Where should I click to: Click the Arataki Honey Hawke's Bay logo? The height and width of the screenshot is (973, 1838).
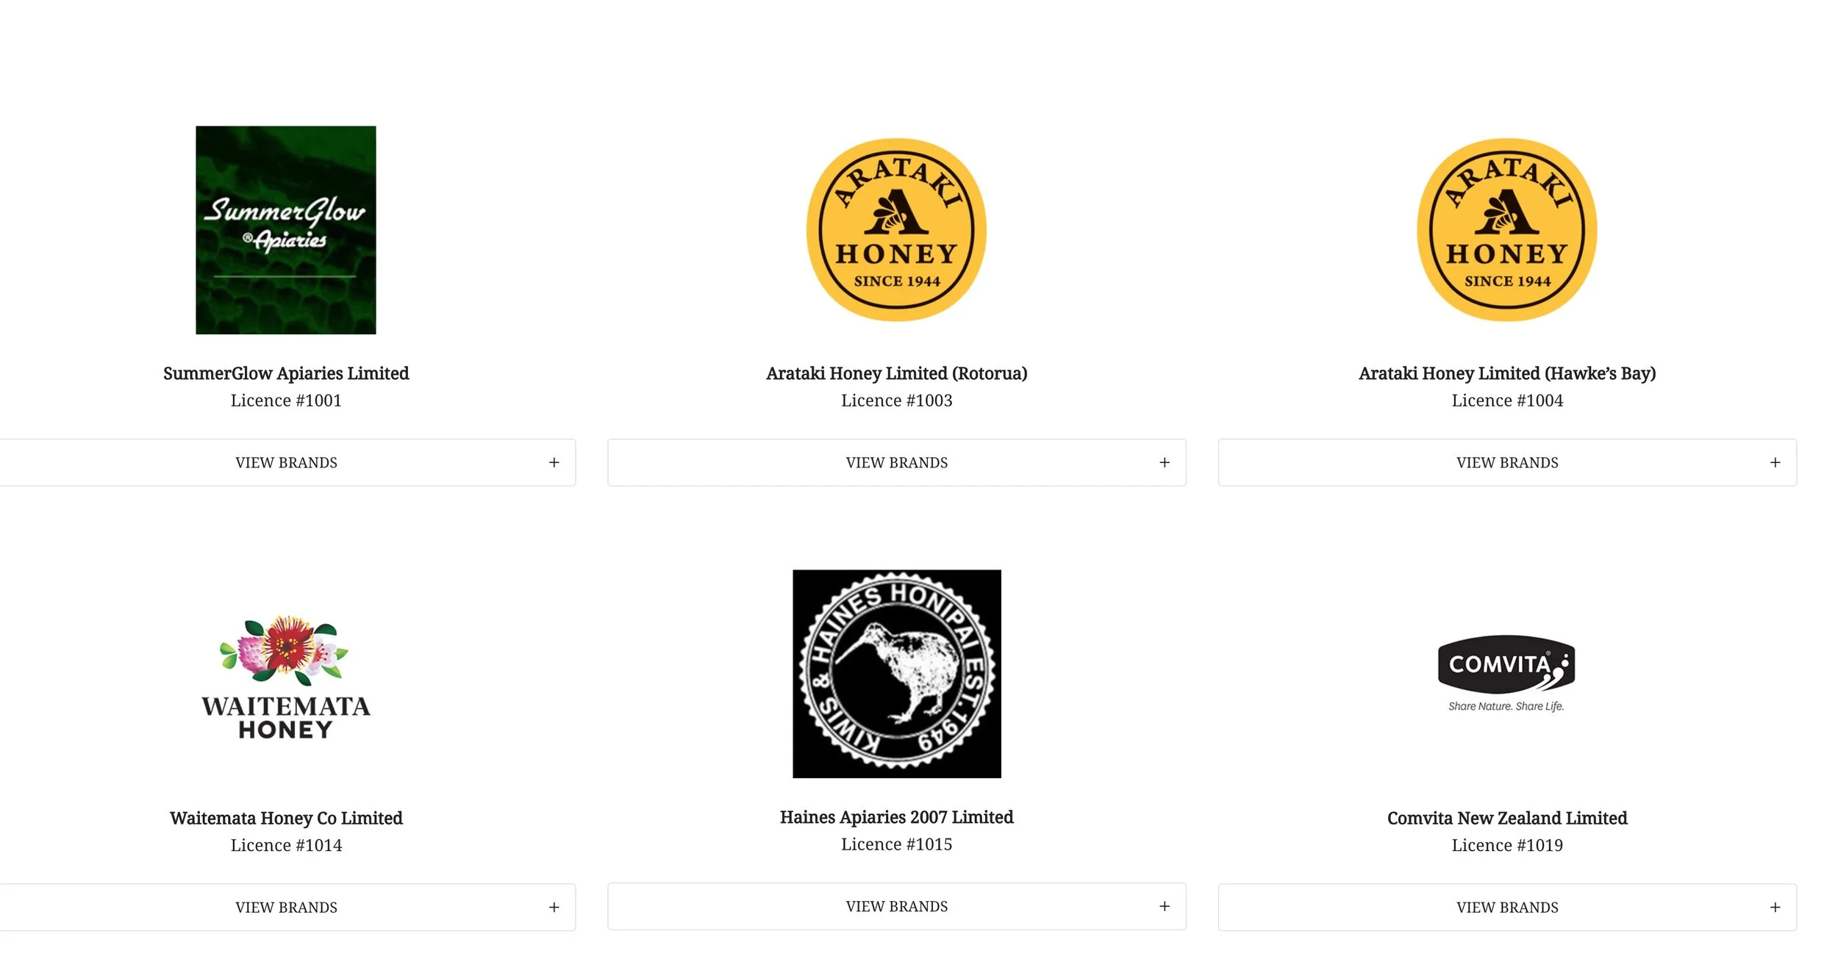coord(1507,230)
